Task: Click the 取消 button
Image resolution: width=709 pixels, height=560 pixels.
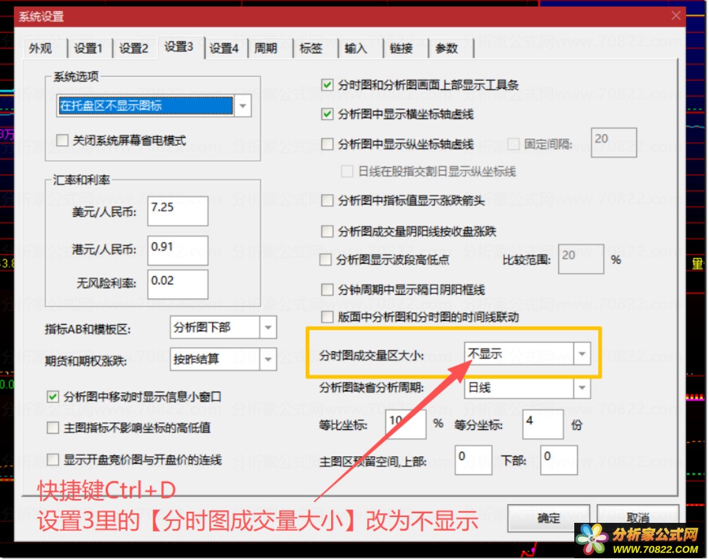Action: click(x=638, y=518)
